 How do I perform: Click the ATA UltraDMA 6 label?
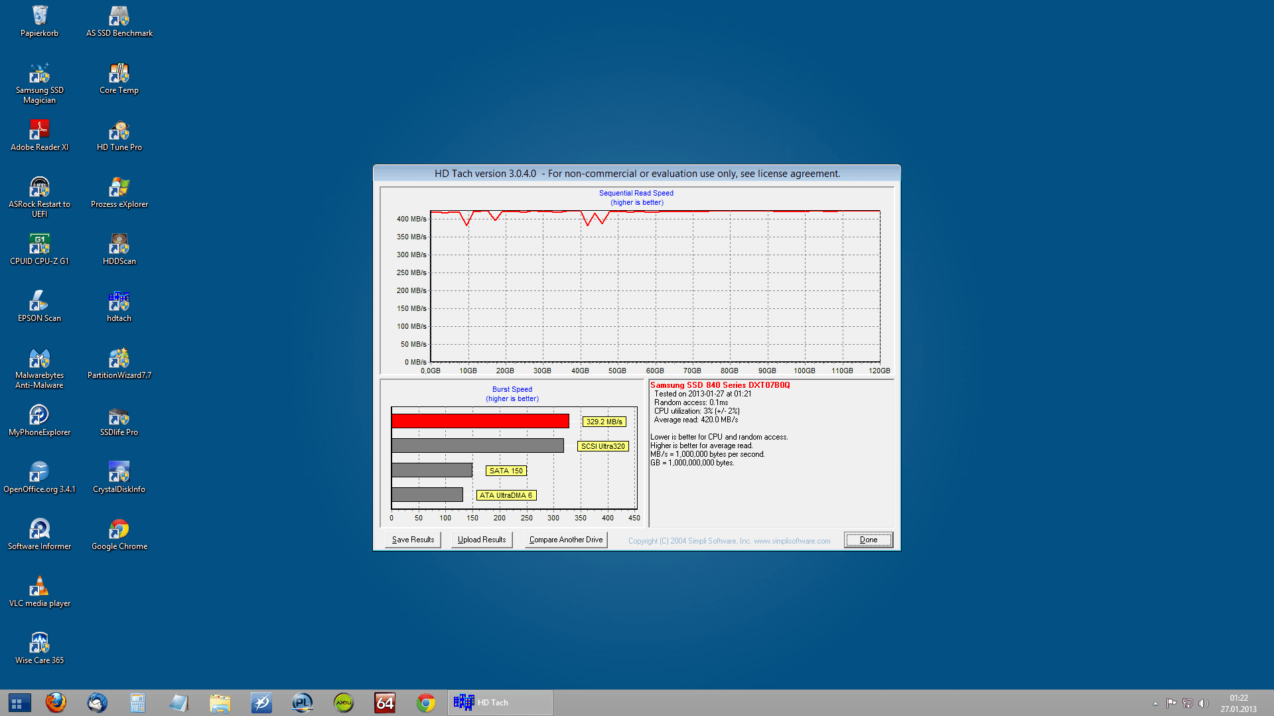click(506, 495)
